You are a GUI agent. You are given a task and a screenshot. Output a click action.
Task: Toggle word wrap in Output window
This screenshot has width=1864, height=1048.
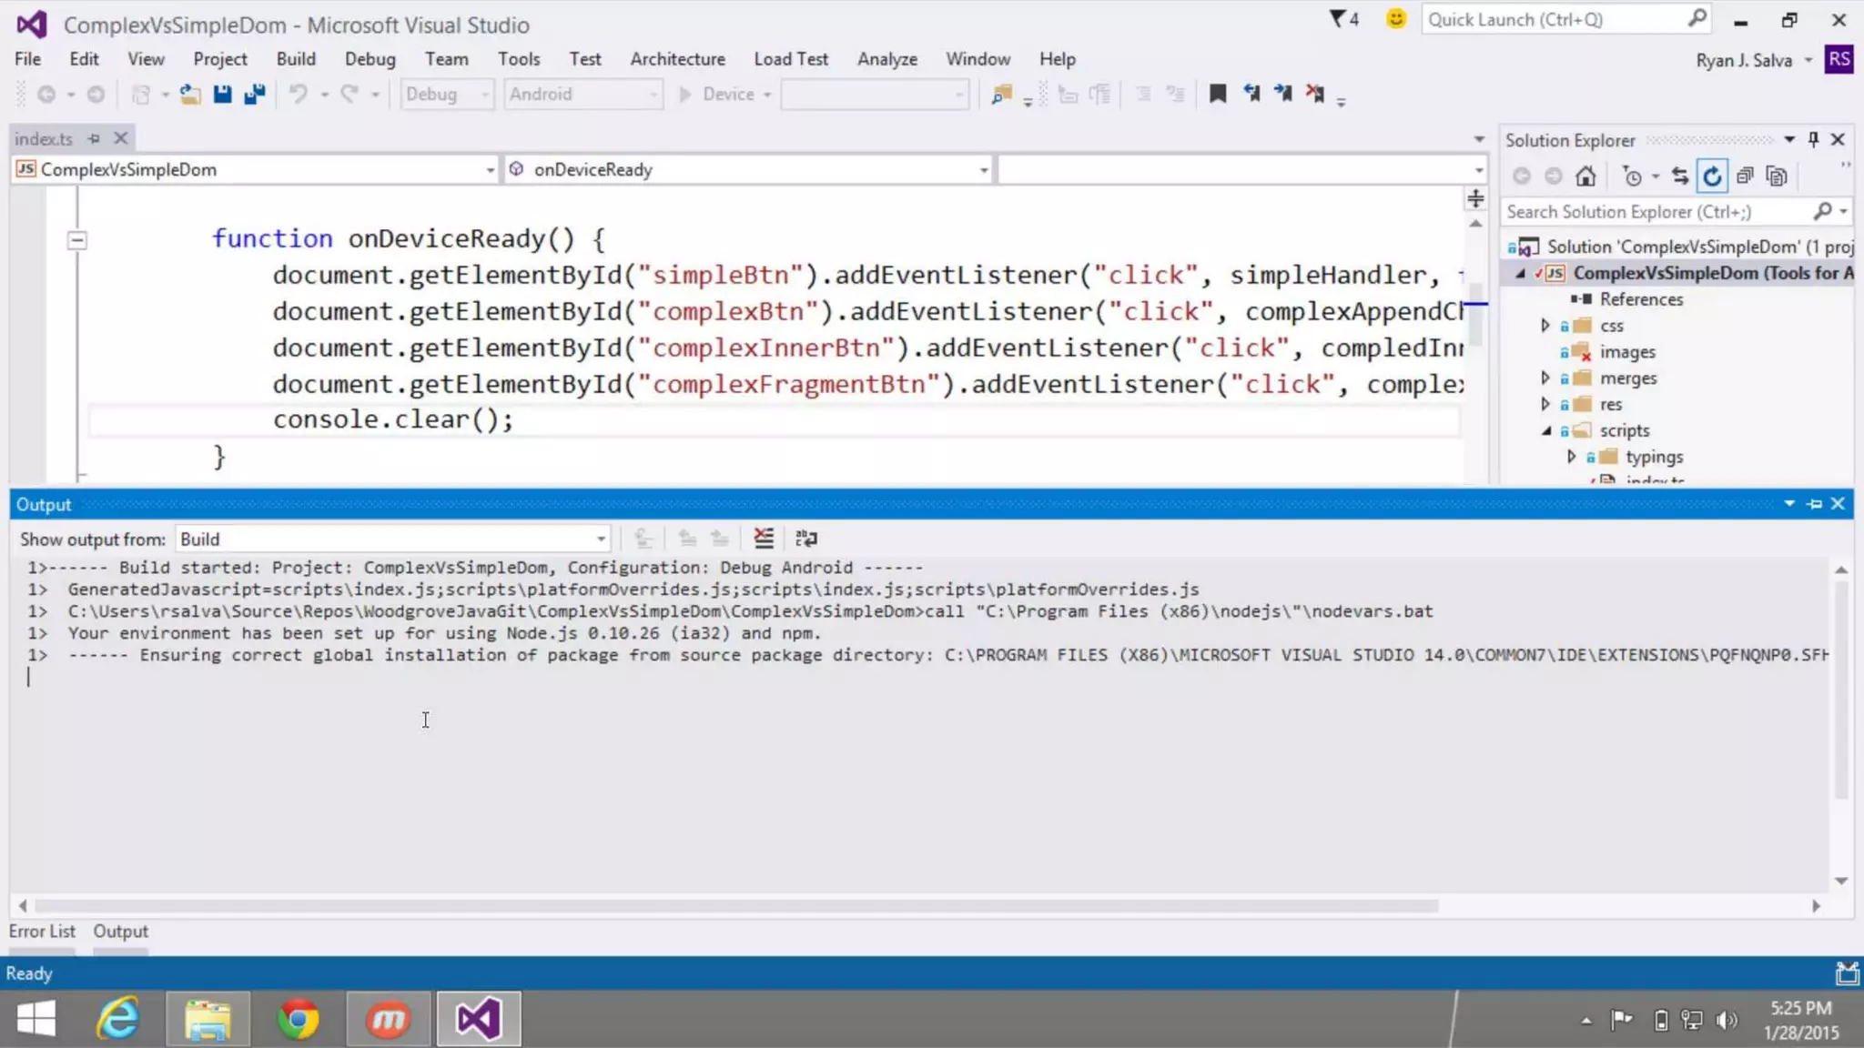pyautogui.click(x=805, y=539)
